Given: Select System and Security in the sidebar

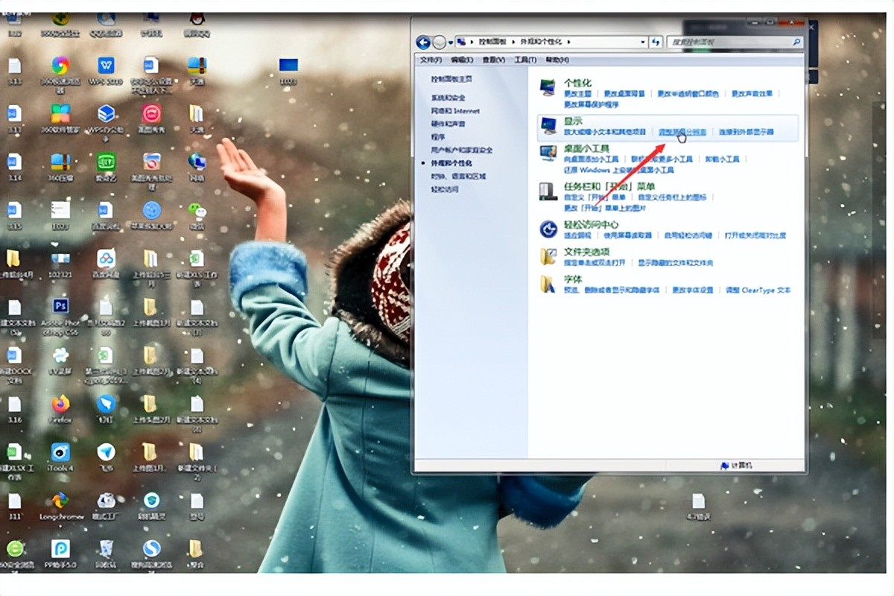Looking at the screenshot, I should 448,98.
